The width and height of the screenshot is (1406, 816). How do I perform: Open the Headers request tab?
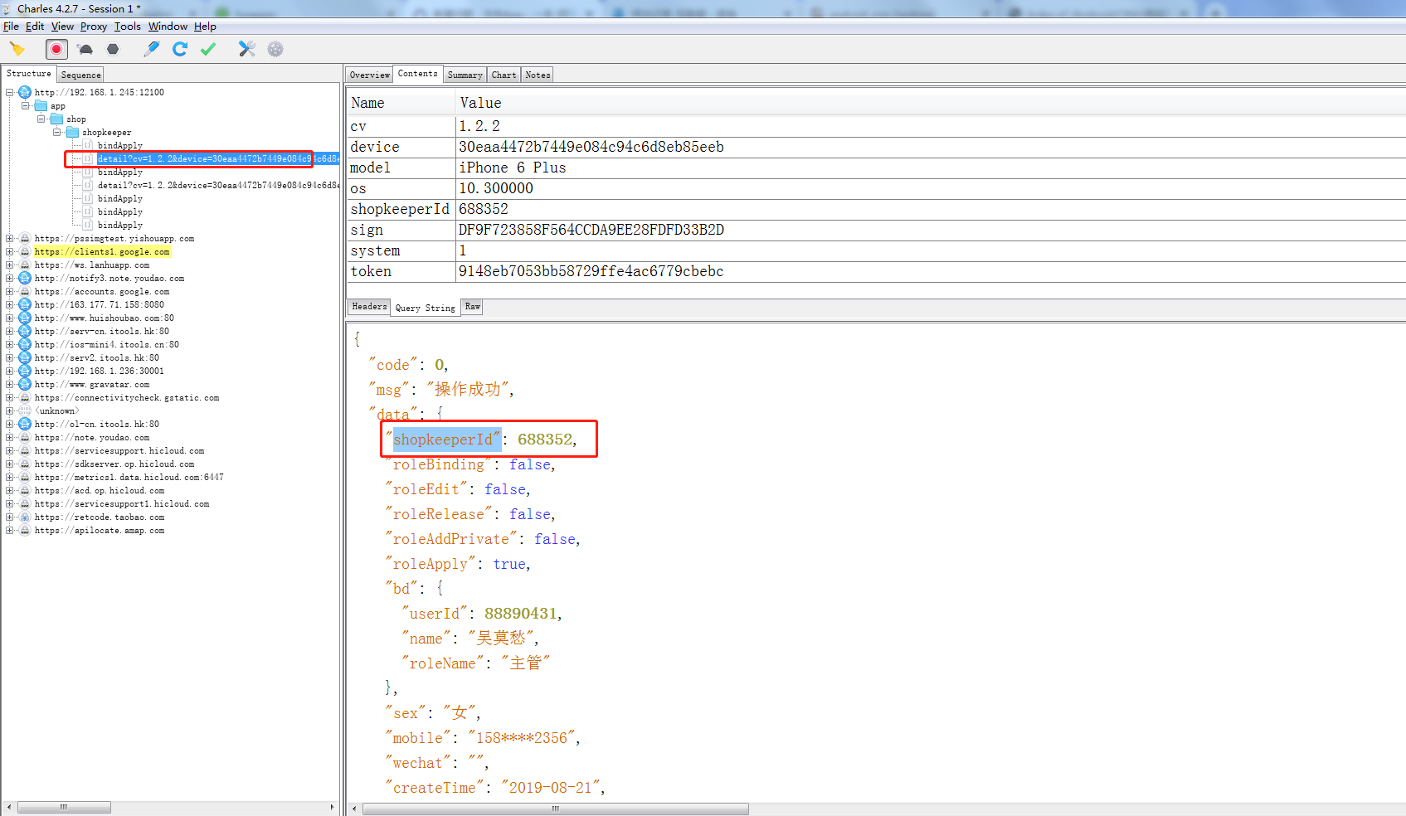click(x=369, y=307)
